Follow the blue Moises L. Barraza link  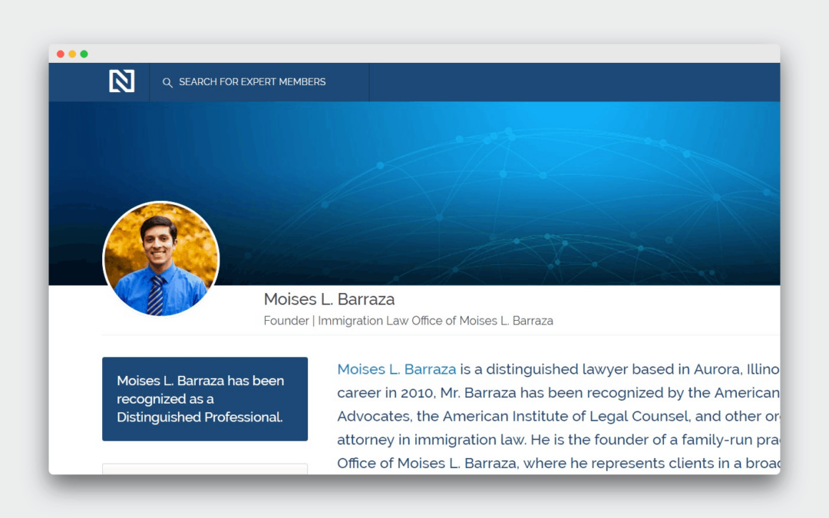[397, 369]
